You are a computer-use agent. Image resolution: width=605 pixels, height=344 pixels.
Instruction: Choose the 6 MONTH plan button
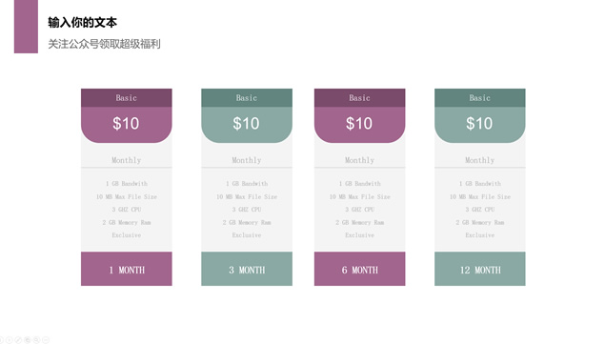click(x=359, y=269)
